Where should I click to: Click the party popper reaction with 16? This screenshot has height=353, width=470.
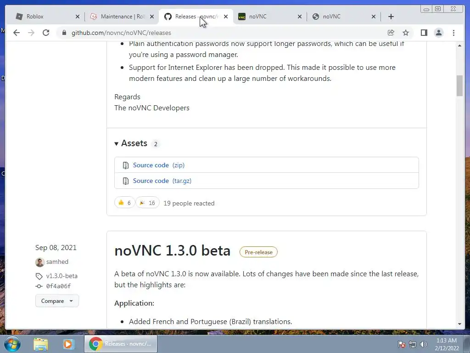click(147, 203)
